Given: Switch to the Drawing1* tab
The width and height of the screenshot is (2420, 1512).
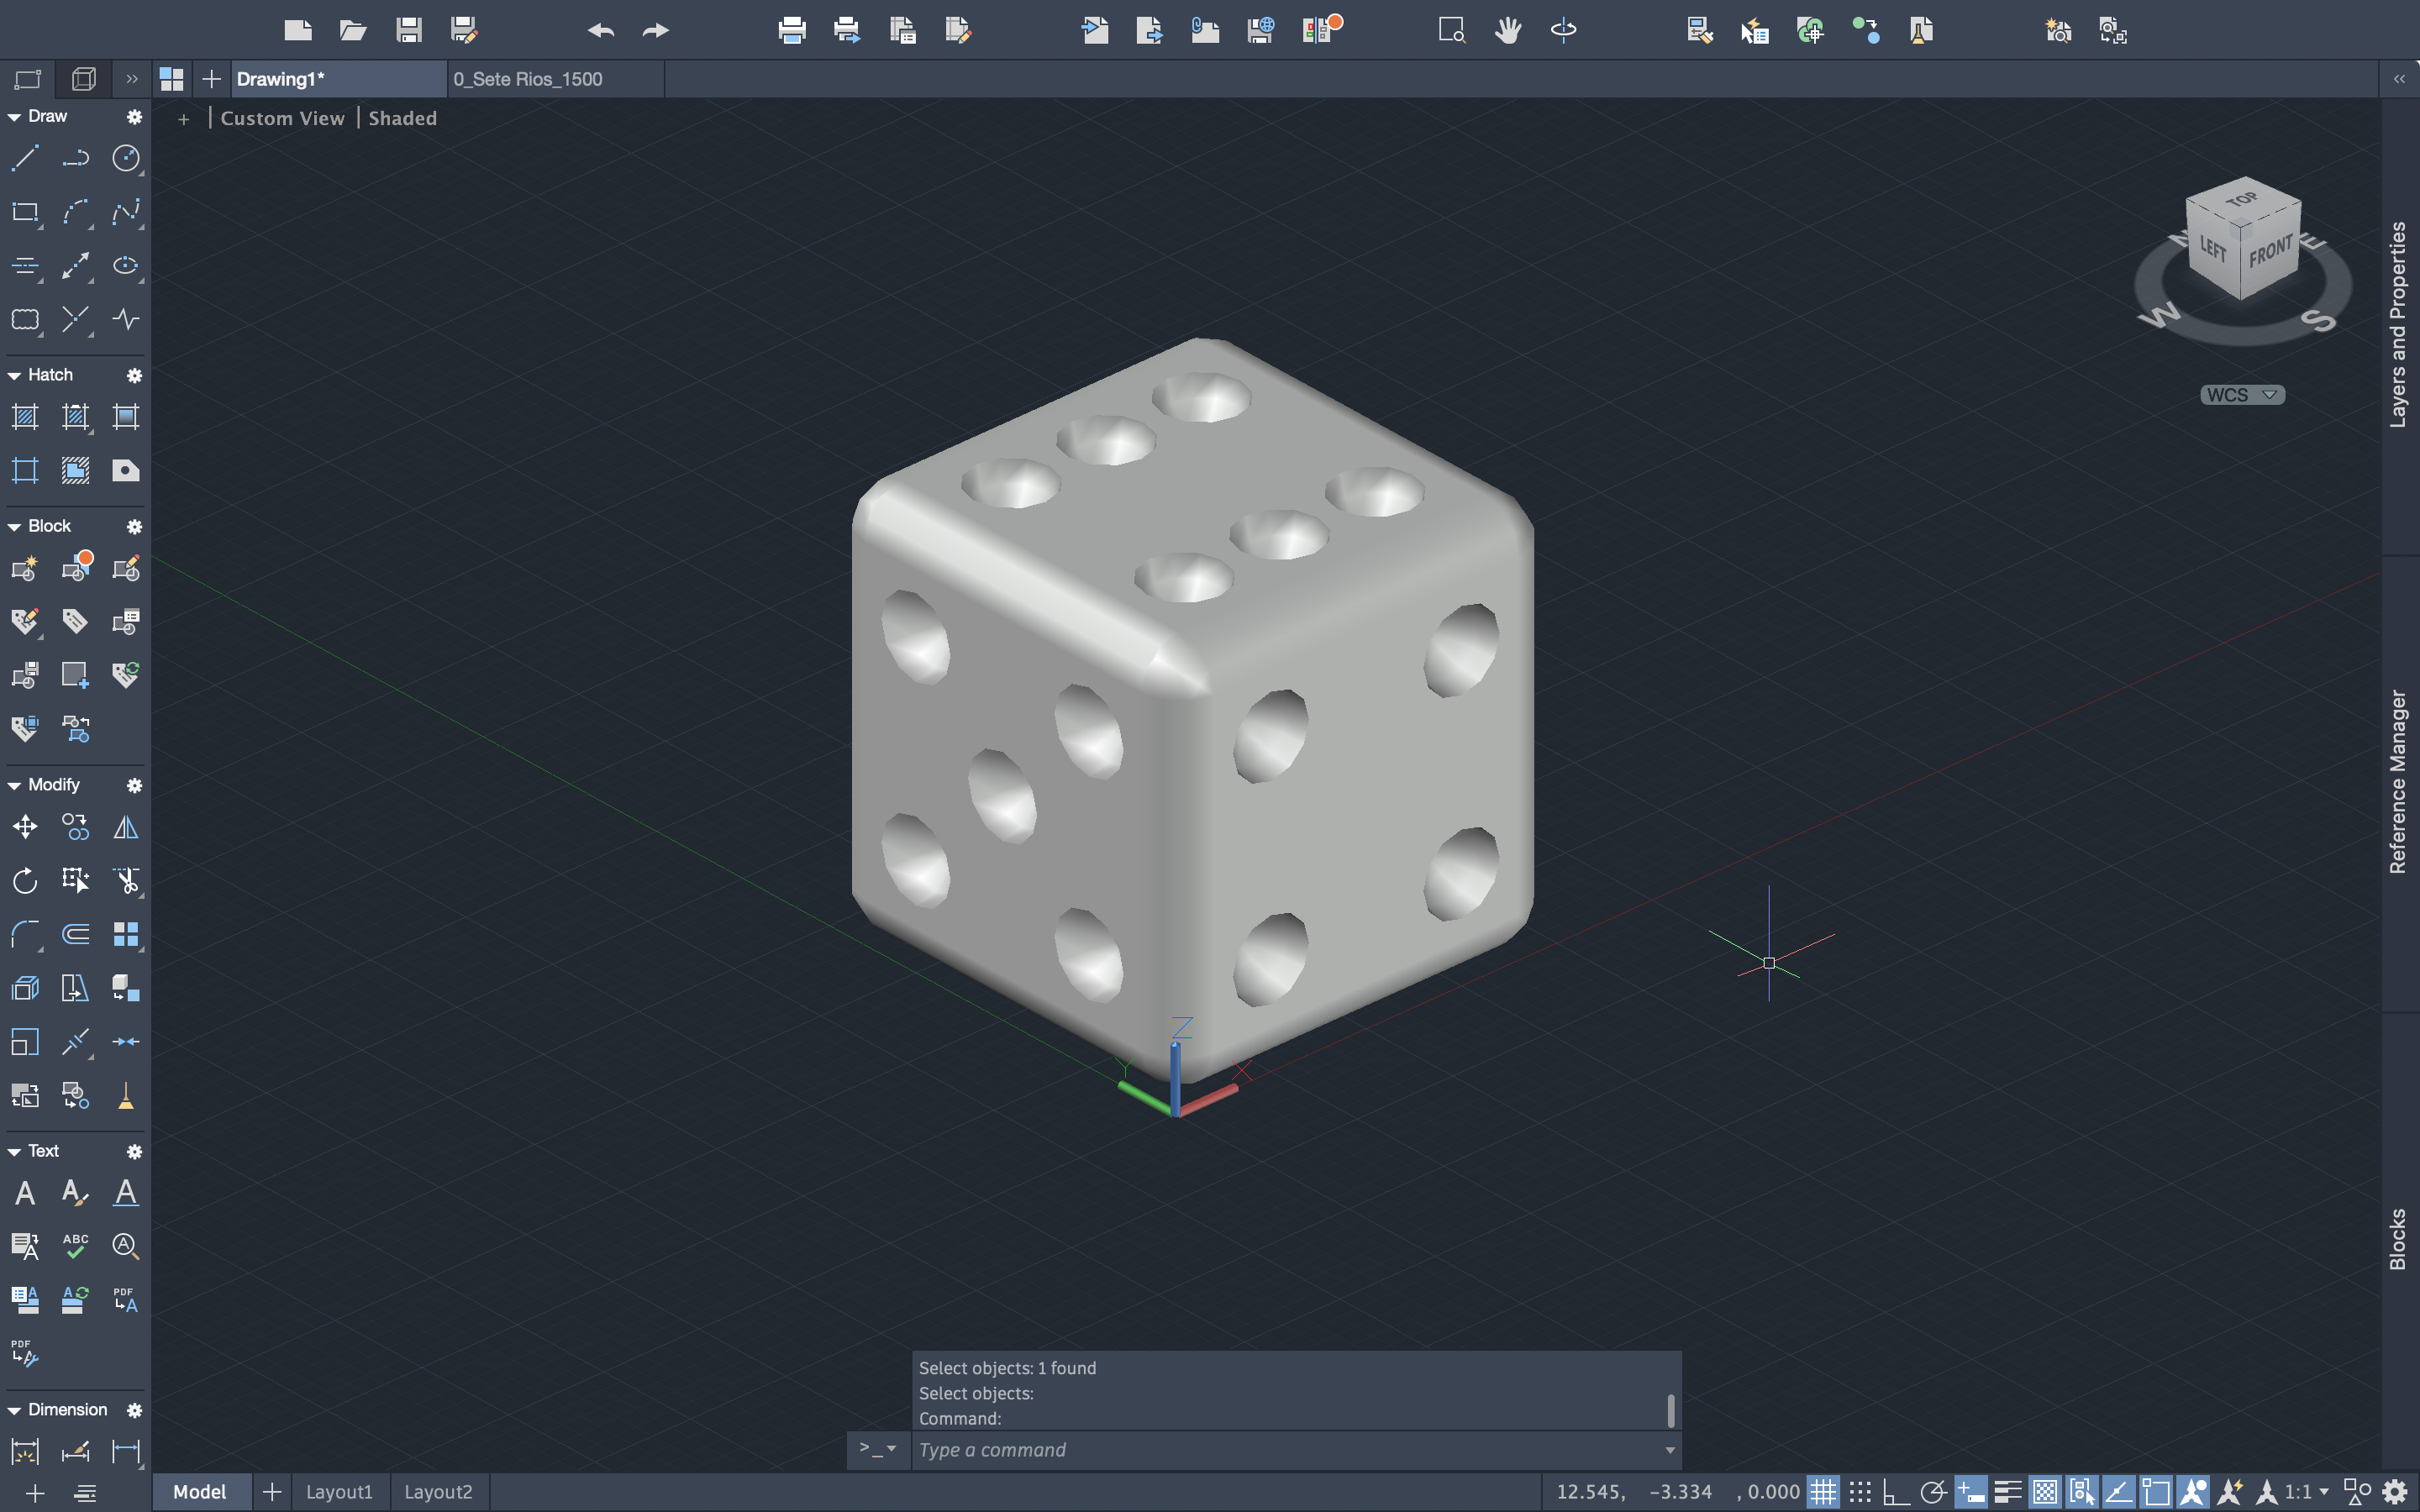Looking at the screenshot, I should point(340,79).
